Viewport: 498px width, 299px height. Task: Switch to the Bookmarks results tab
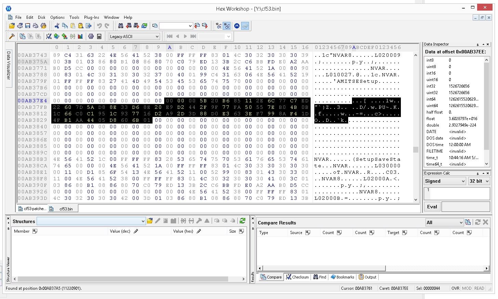point(342,277)
